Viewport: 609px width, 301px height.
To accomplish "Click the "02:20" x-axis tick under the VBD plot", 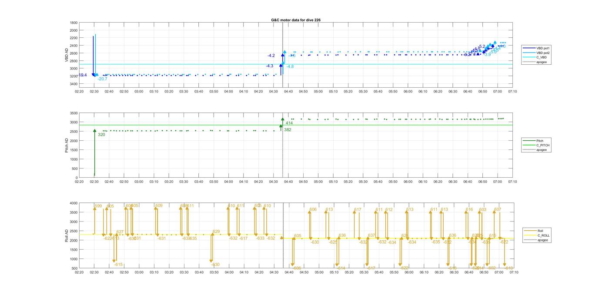I will click(x=79, y=92).
